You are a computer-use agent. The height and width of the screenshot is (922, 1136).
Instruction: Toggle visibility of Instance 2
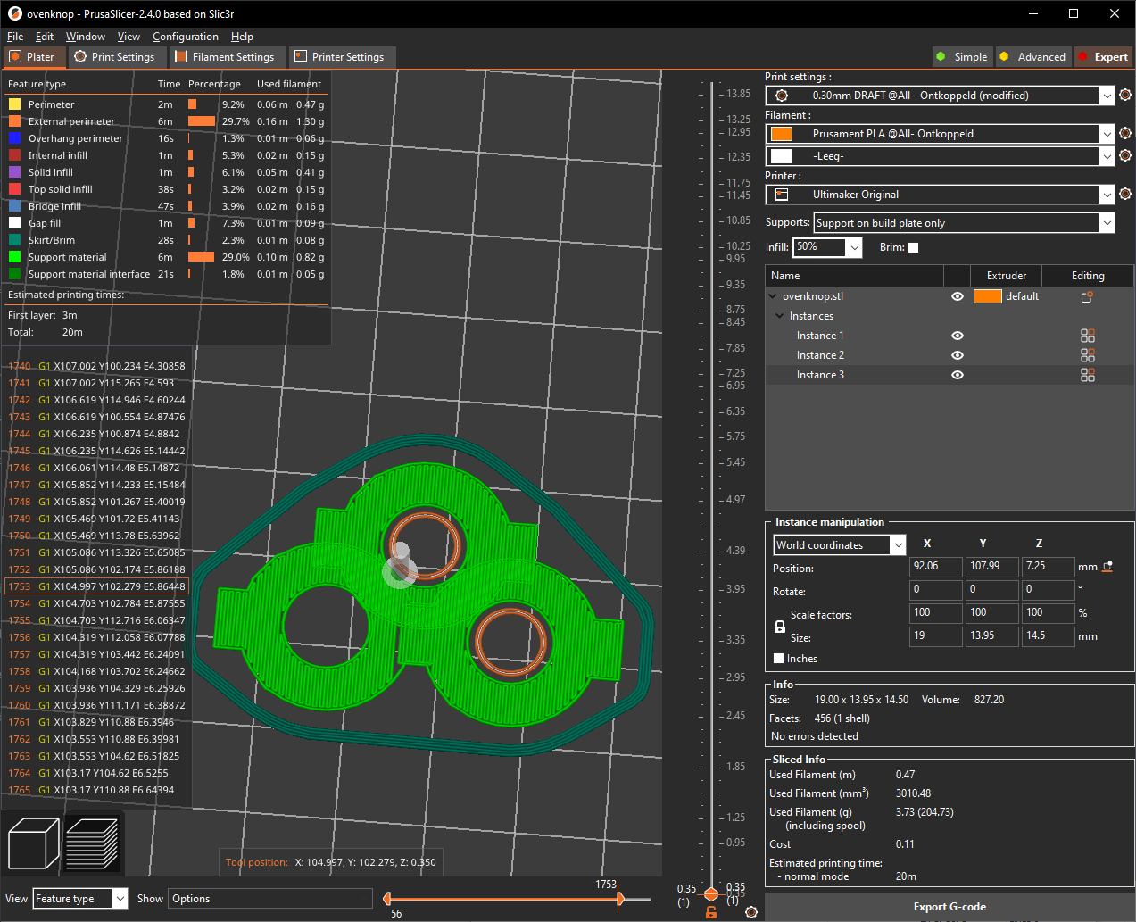(958, 355)
